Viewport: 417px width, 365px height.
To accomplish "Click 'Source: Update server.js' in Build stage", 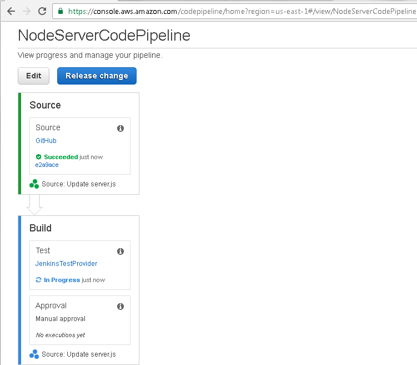I will (79, 354).
